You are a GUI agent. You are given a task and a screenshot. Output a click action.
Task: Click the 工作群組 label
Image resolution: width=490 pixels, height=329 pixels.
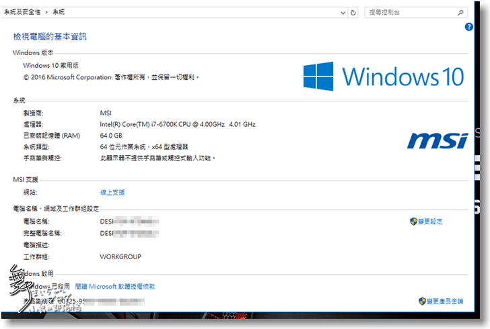pos(36,256)
